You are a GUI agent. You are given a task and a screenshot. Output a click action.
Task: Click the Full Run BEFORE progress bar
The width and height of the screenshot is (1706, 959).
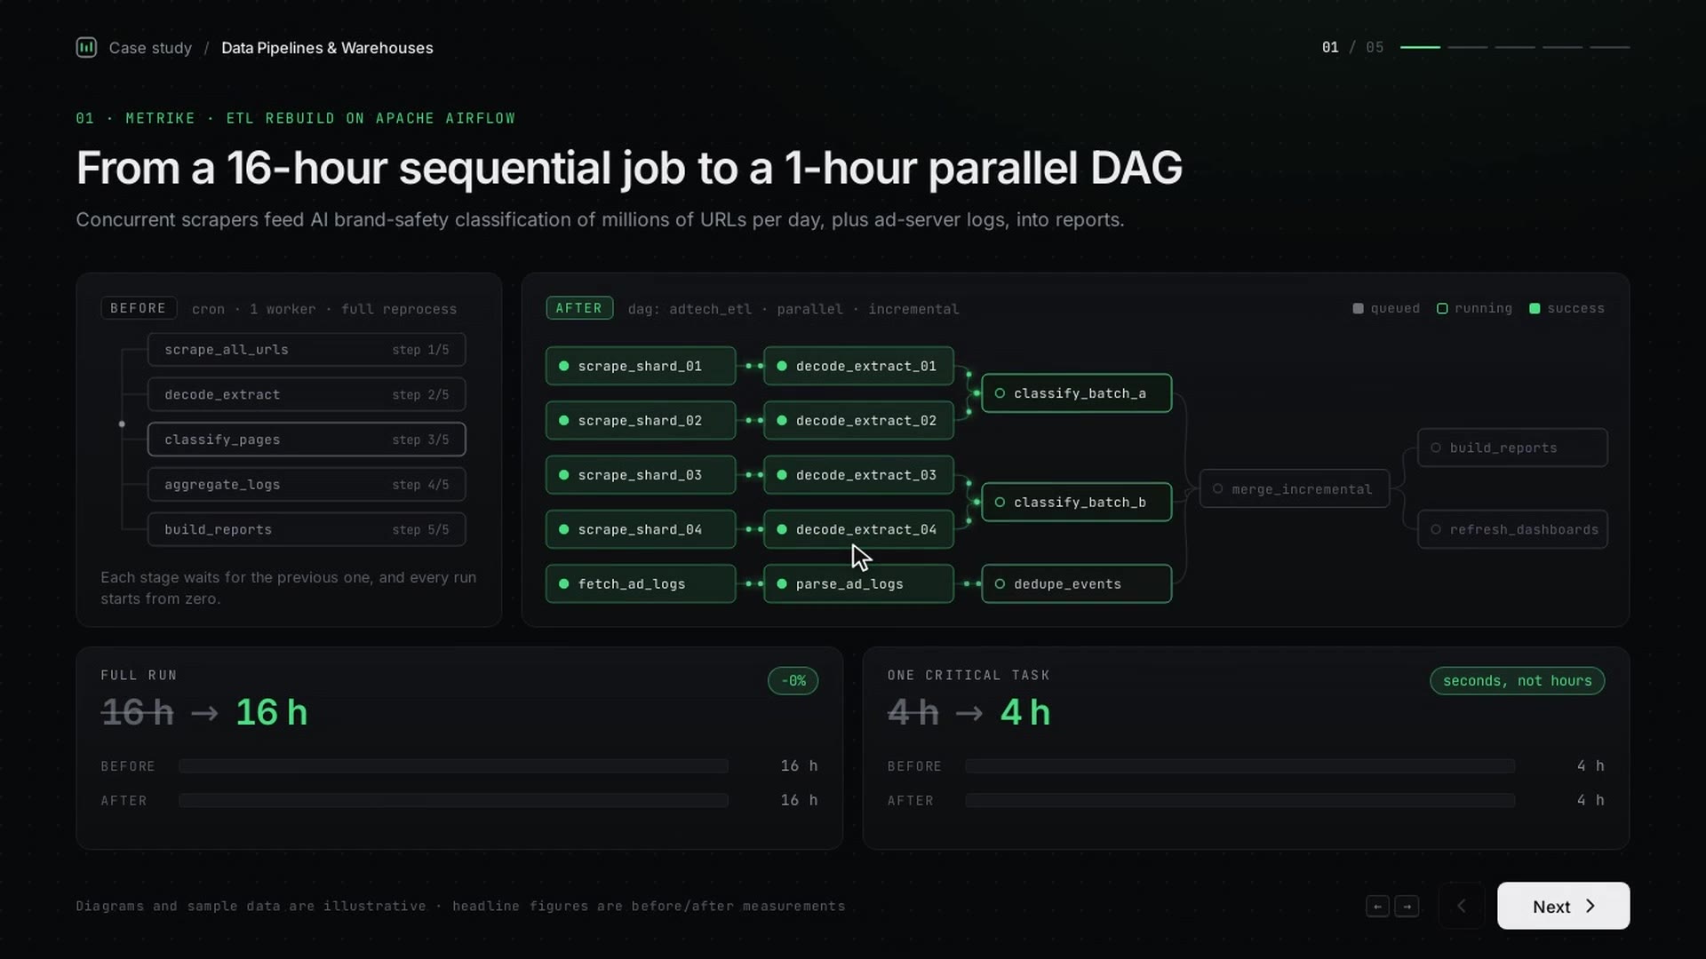[453, 766]
